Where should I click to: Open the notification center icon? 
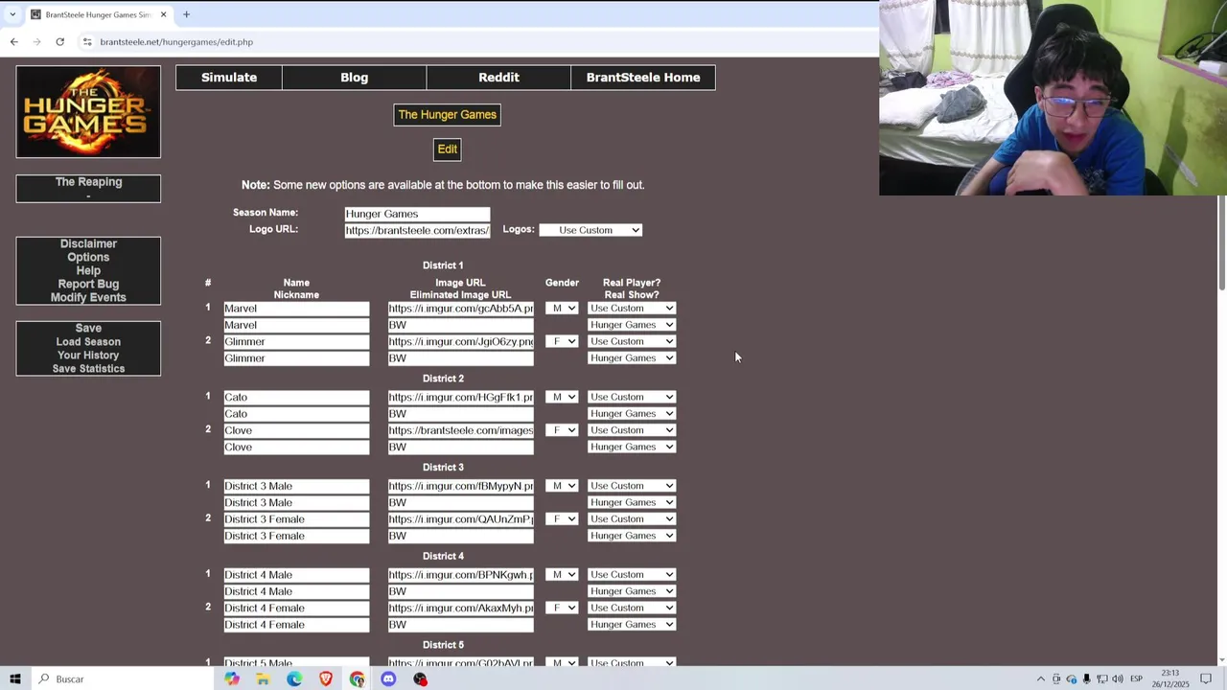coord(1206,678)
